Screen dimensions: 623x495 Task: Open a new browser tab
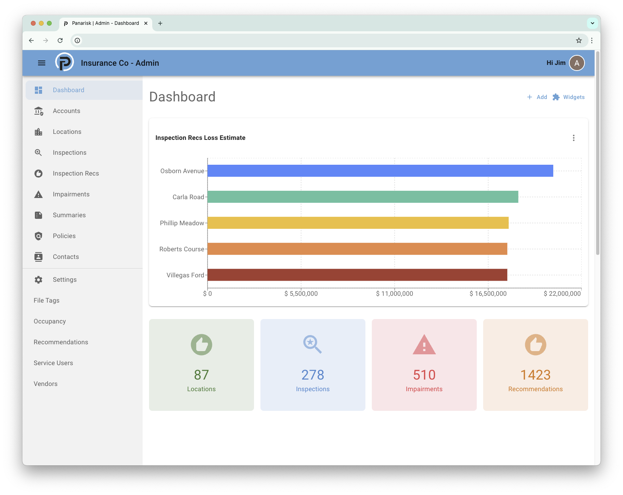point(160,23)
